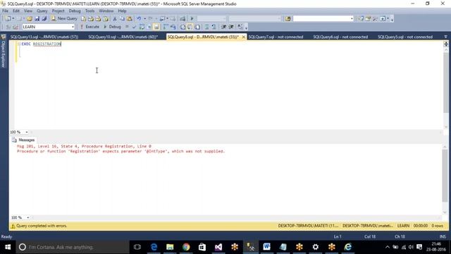Viewport: 451px width, 254px height.
Task: Switch to the SQLQuery11.sql tab
Action: [44, 37]
